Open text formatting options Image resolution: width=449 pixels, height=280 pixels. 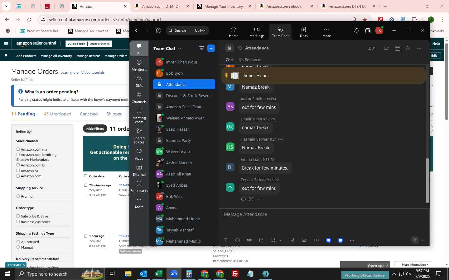click(226, 240)
